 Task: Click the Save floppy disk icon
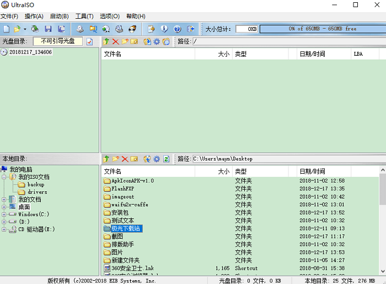point(48,29)
